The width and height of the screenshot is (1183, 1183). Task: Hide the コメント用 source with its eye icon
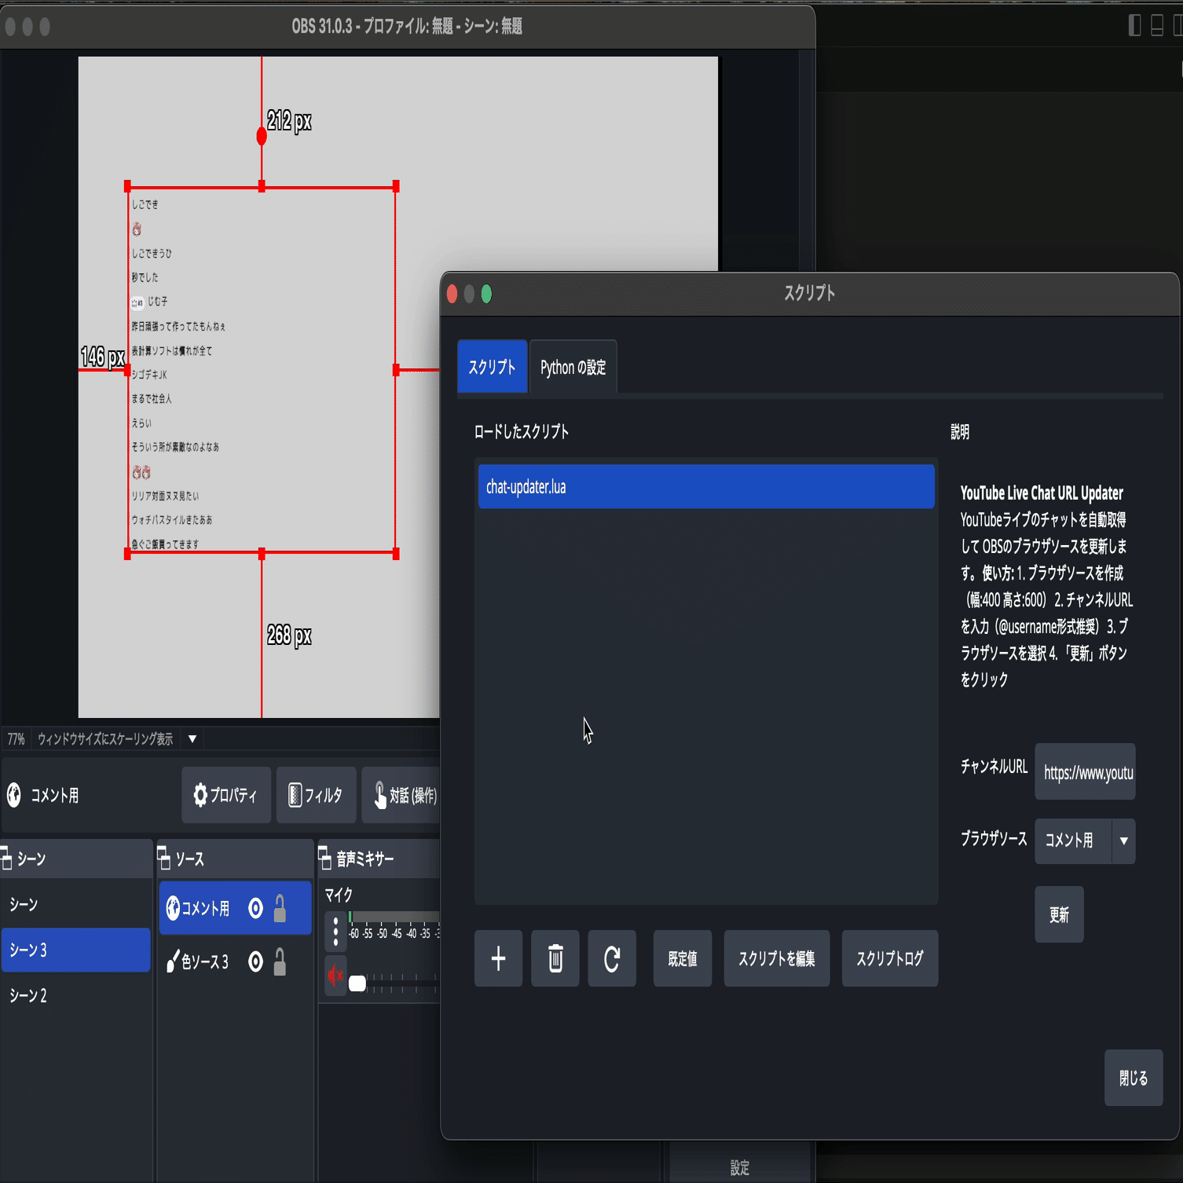point(255,908)
